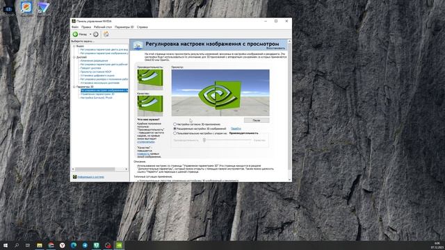Open the Home page icon in toolbar
Screen dimensions: 445x250
tap(106, 34)
